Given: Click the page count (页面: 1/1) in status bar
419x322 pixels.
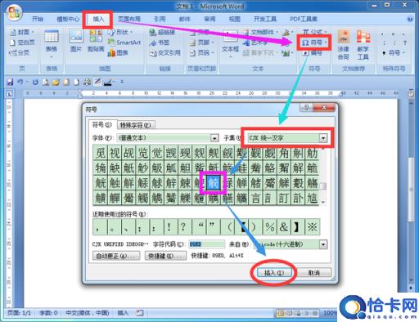Looking at the screenshot, I should pyautogui.click(x=19, y=313).
